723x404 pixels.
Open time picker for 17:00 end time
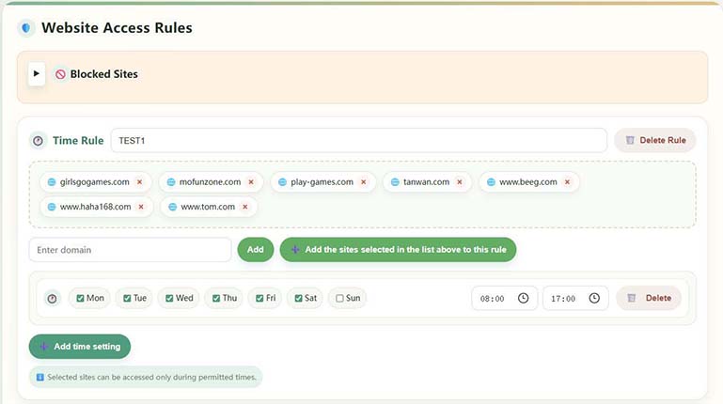point(594,298)
